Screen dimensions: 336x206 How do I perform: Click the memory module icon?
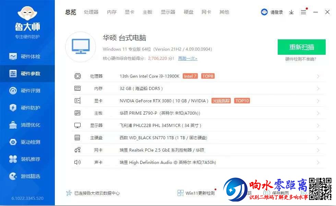pos(77,88)
